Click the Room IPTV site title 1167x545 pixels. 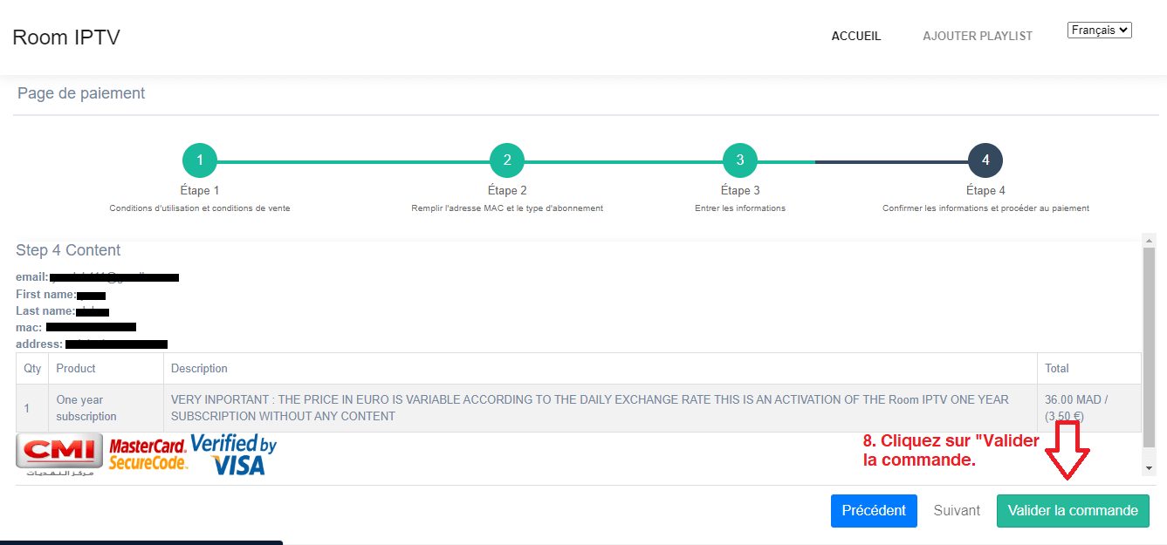(66, 37)
